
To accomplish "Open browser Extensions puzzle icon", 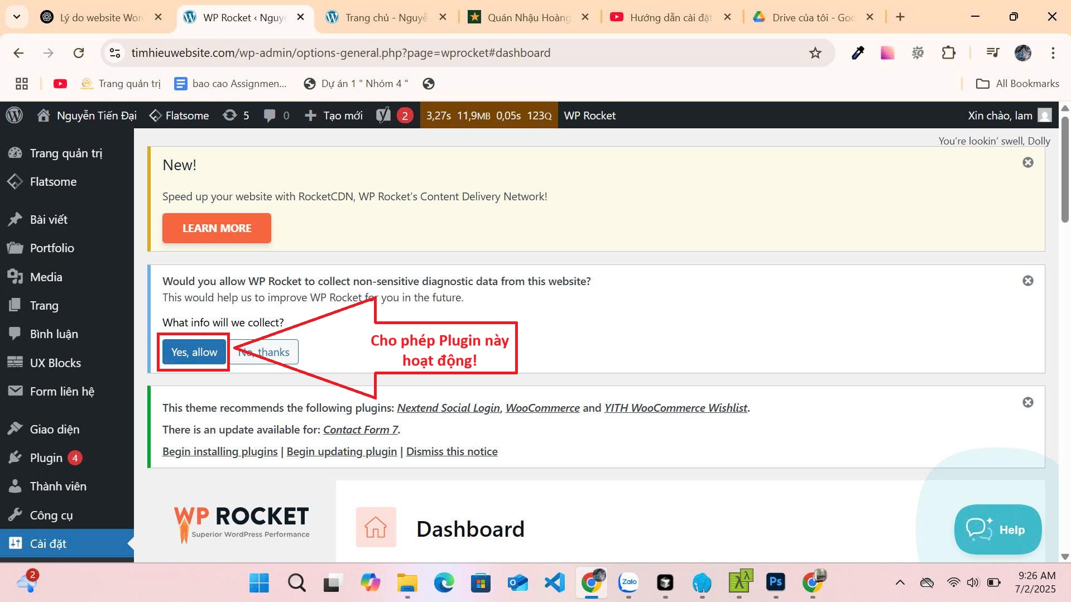I will click(948, 53).
